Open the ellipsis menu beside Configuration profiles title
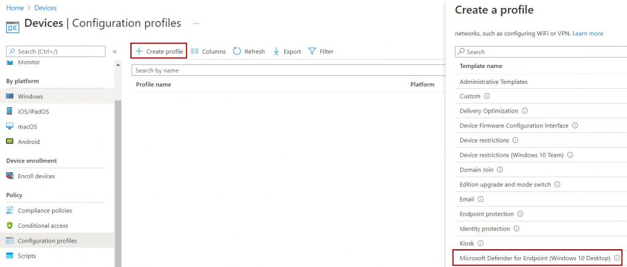Image resolution: width=627 pixels, height=267 pixels. click(196, 24)
